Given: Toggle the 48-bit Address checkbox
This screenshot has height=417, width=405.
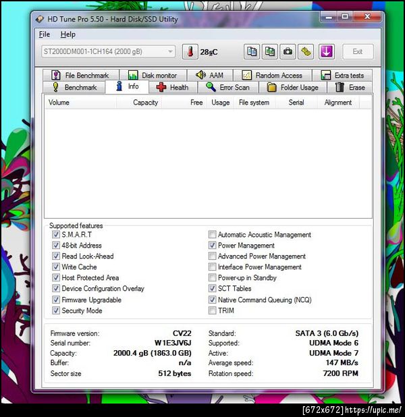Looking at the screenshot, I should [x=56, y=245].
